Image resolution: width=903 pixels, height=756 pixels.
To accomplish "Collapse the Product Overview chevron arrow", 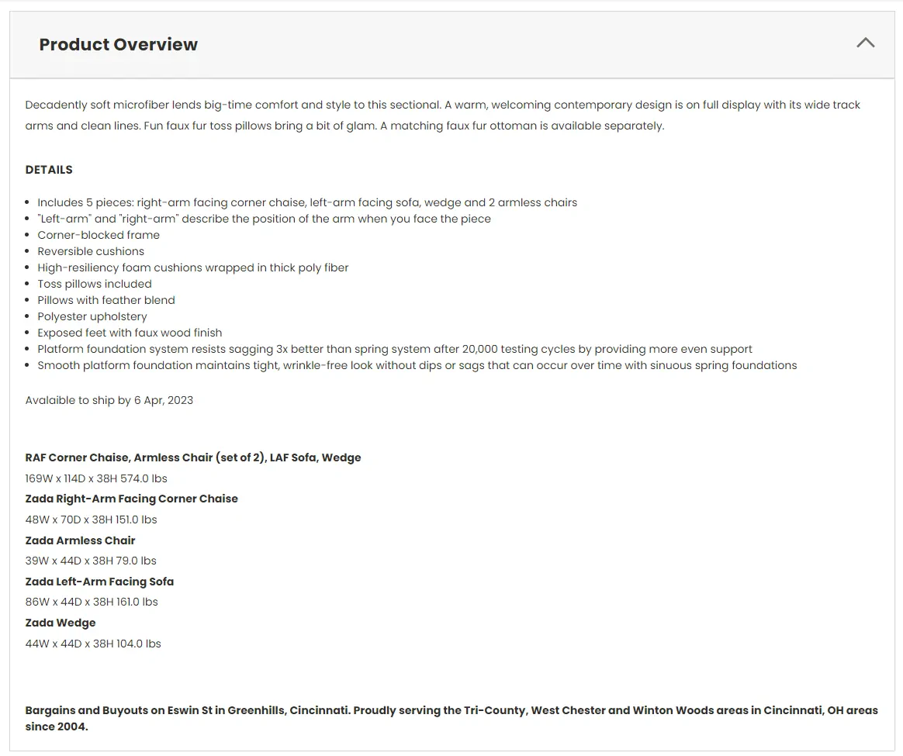I will pyautogui.click(x=865, y=43).
